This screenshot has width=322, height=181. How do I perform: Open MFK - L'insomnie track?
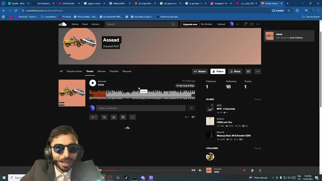[226, 109]
